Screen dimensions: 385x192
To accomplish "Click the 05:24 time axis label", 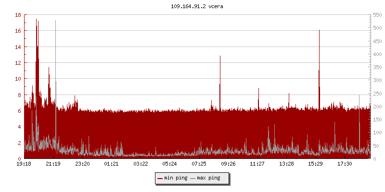I will pyautogui.click(x=170, y=164).
